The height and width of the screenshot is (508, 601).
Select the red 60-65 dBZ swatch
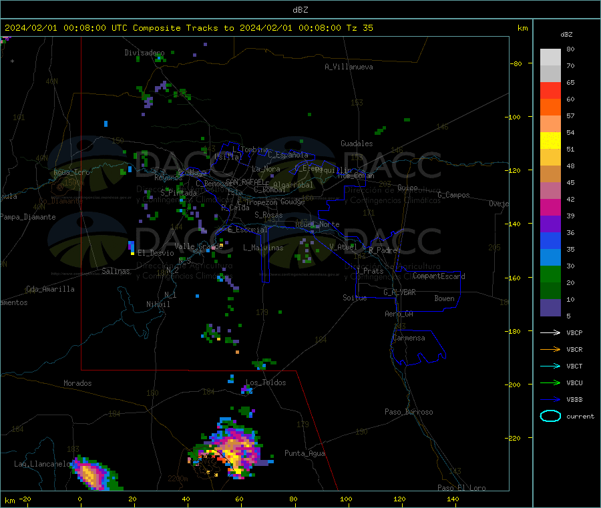point(550,90)
